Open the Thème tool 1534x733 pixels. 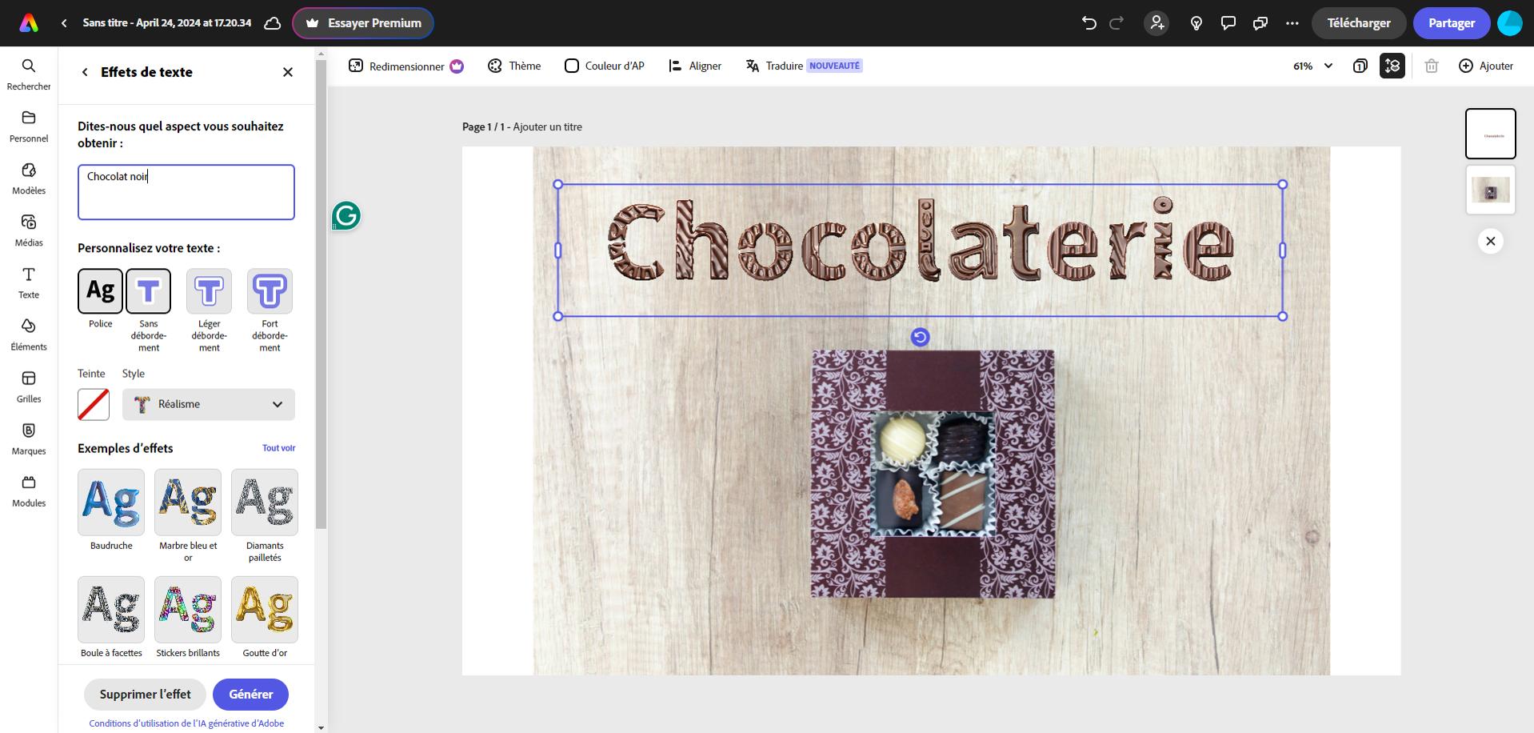click(514, 66)
